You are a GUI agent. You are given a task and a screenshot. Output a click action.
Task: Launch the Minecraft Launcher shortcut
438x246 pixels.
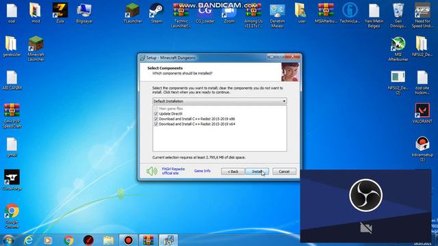coord(36,49)
